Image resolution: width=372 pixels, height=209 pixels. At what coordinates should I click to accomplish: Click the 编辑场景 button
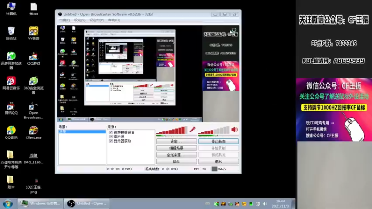(x=177, y=148)
